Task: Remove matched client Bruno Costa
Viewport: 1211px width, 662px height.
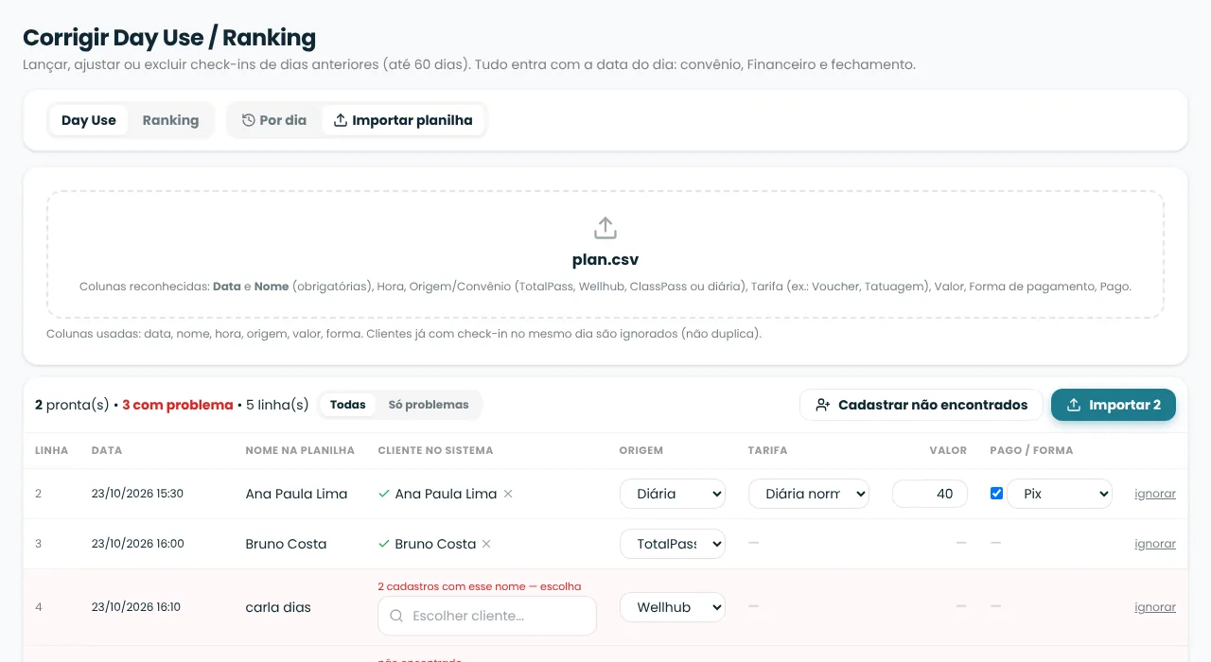Action: click(x=486, y=544)
